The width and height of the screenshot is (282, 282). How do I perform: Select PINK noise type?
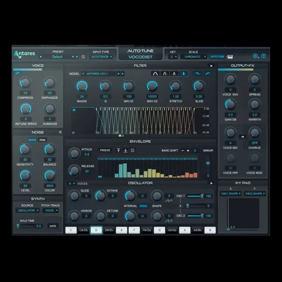tap(42, 140)
